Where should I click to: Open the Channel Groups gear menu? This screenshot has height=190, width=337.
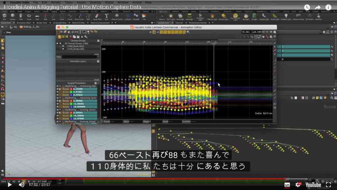coord(98,41)
